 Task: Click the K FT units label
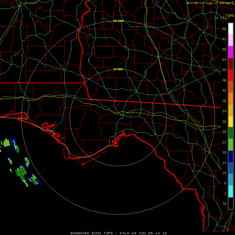pos(221,18)
